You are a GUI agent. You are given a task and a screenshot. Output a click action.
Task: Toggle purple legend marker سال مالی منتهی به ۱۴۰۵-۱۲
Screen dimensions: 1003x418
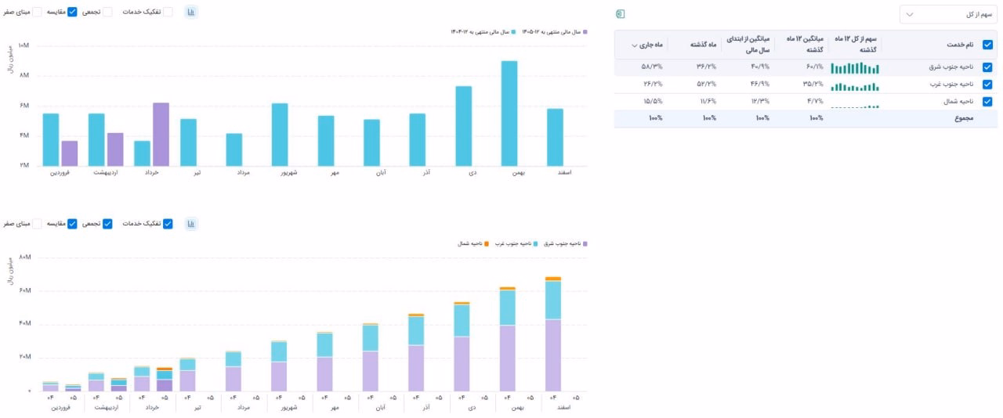tap(585, 32)
